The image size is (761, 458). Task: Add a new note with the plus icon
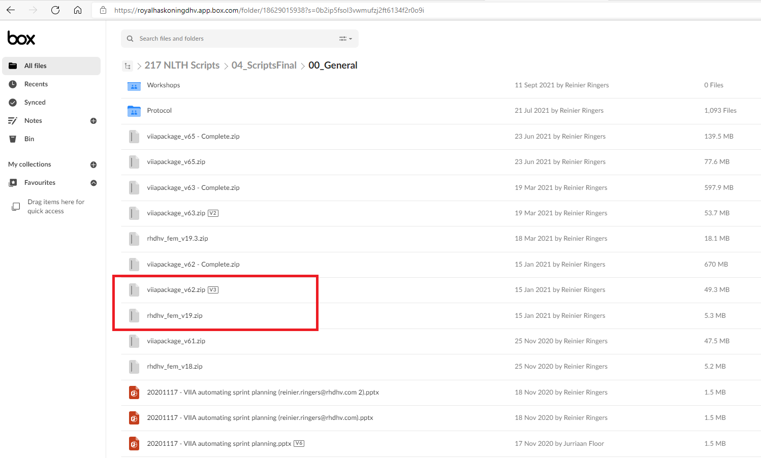pos(93,121)
